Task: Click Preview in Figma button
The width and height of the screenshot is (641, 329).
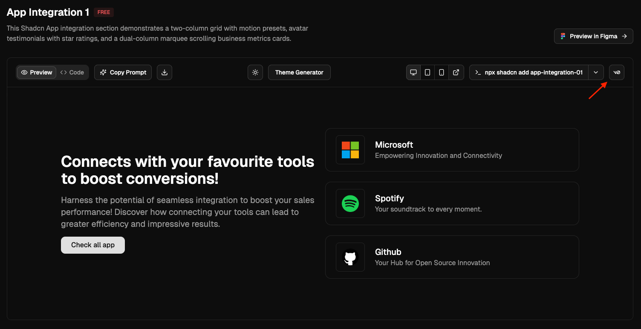Action: tap(593, 36)
